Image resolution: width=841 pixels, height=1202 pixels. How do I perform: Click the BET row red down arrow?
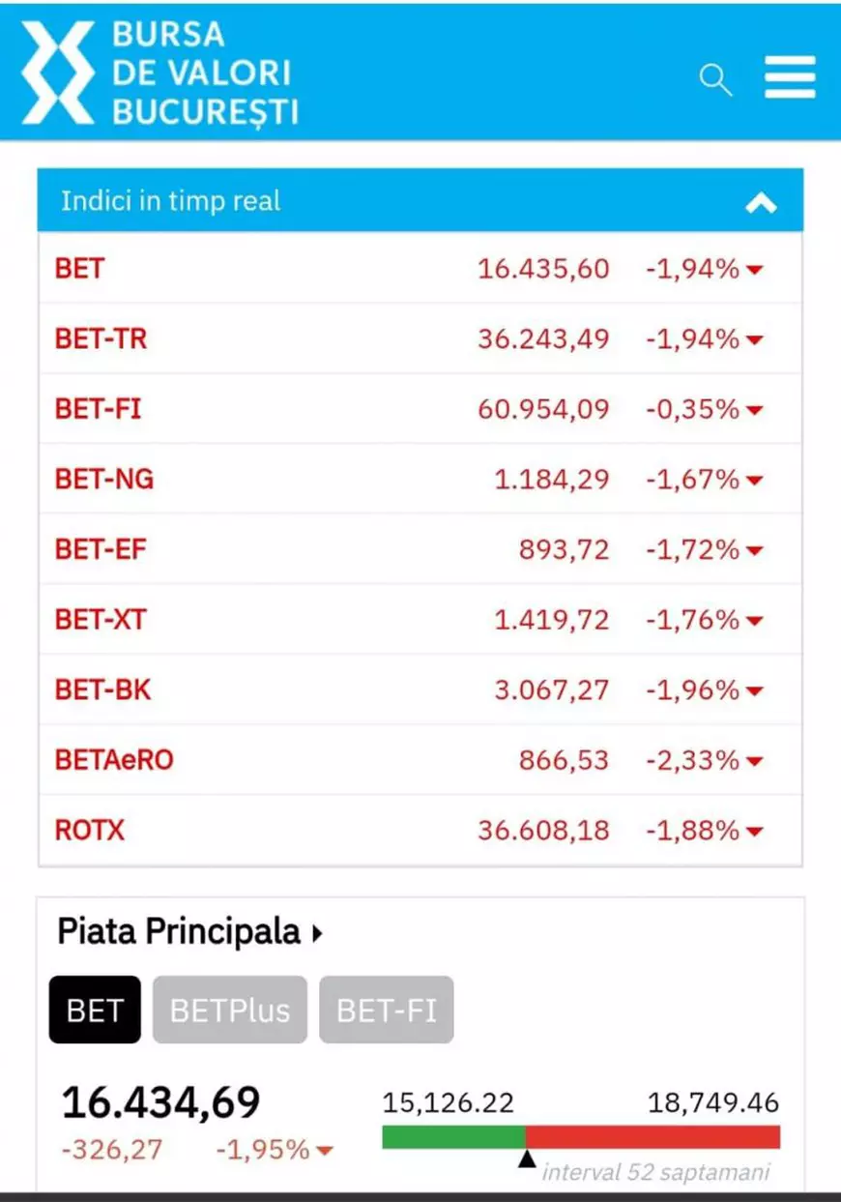click(x=755, y=270)
